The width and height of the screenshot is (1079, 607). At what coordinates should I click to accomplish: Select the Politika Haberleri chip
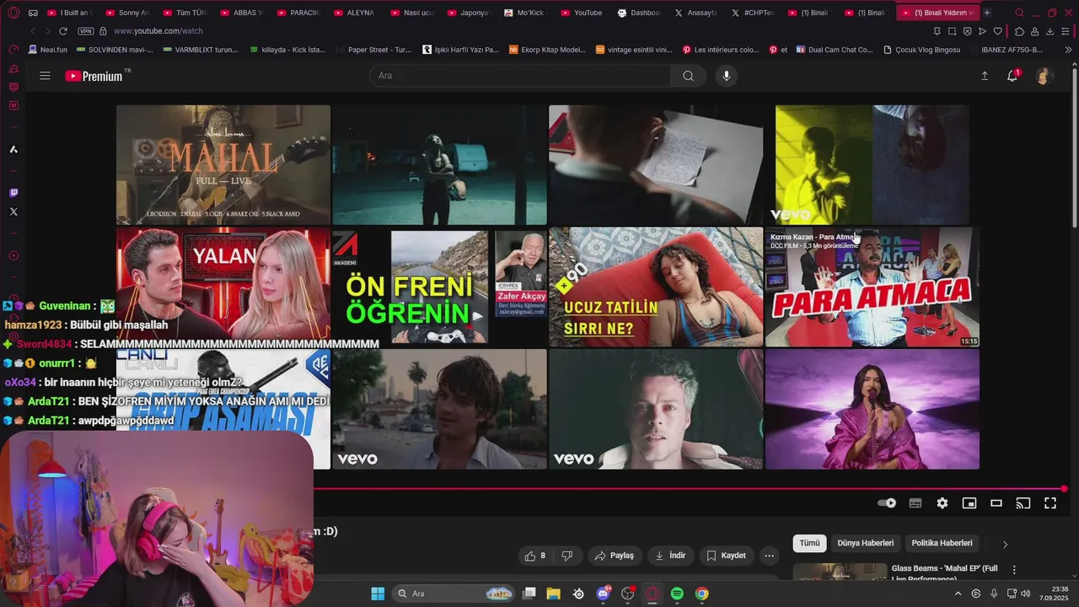942,543
